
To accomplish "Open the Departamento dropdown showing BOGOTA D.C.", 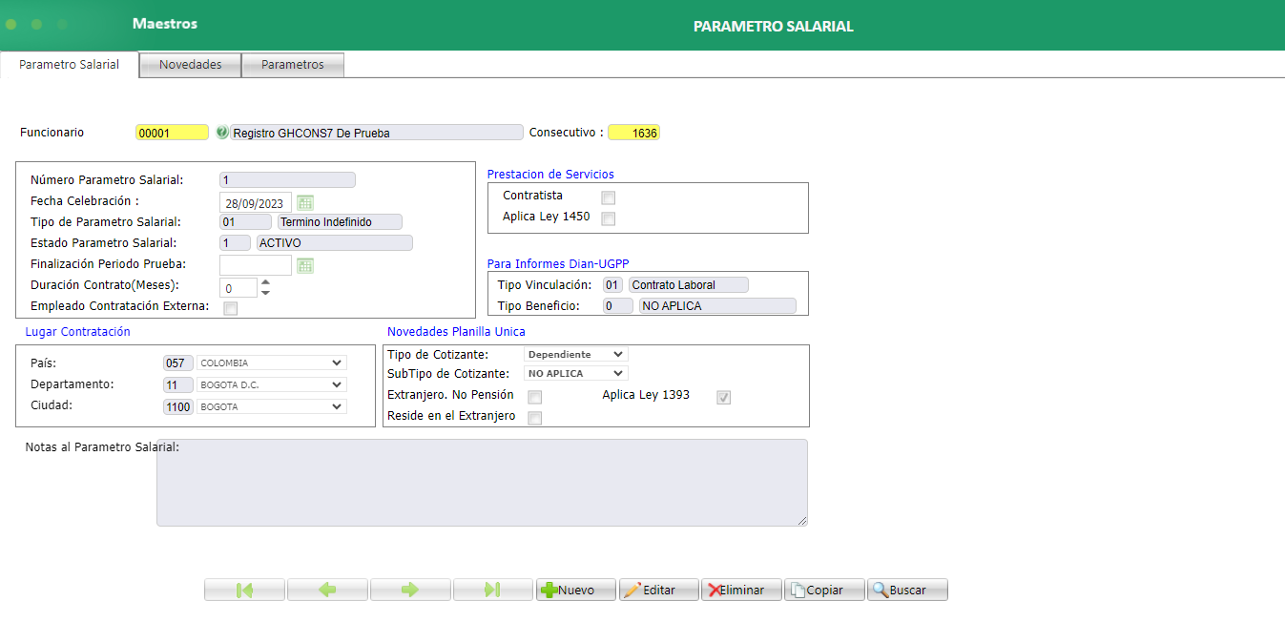I will click(x=272, y=384).
